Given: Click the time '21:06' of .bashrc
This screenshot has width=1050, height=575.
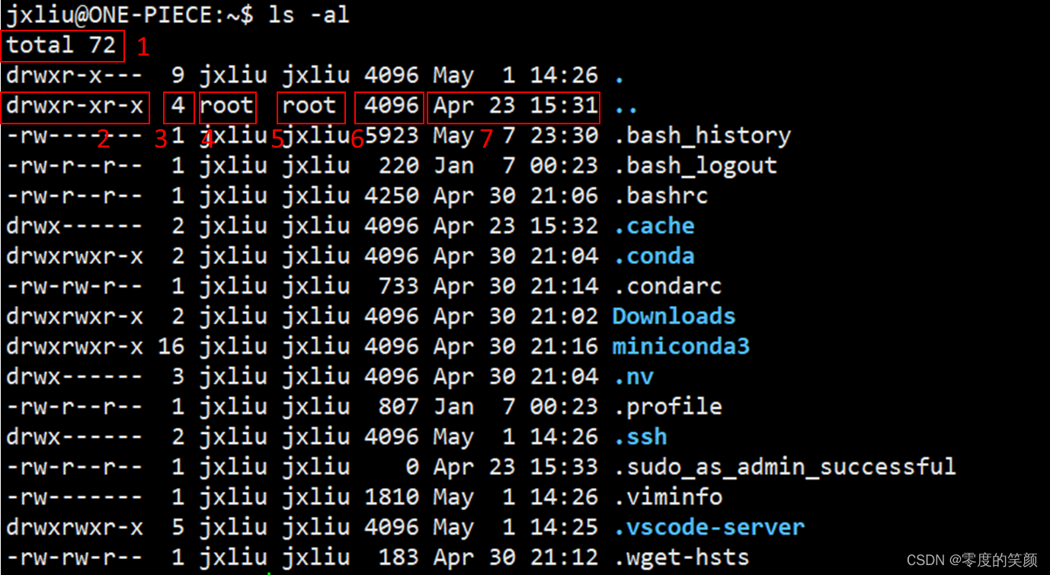Looking at the screenshot, I should (564, 196).
